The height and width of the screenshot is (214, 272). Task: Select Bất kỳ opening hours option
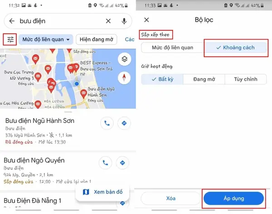point(162,79)
